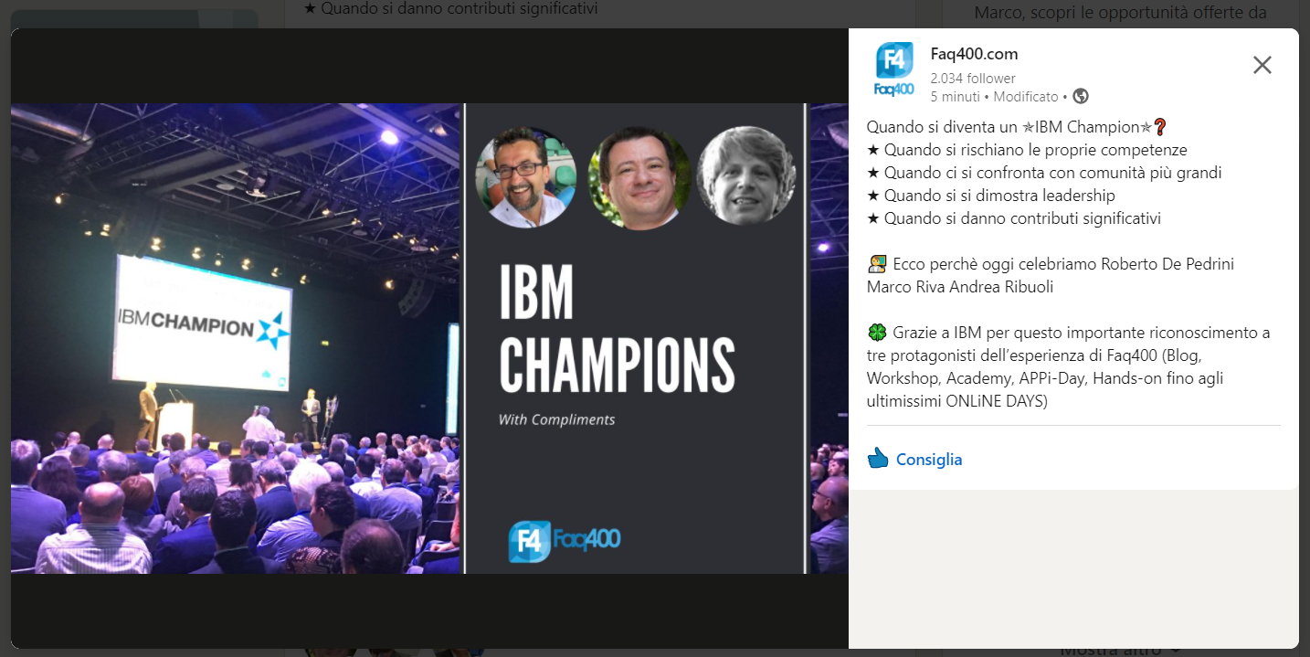Click the circular portrait of man with glasses

(x=526, y=176)
